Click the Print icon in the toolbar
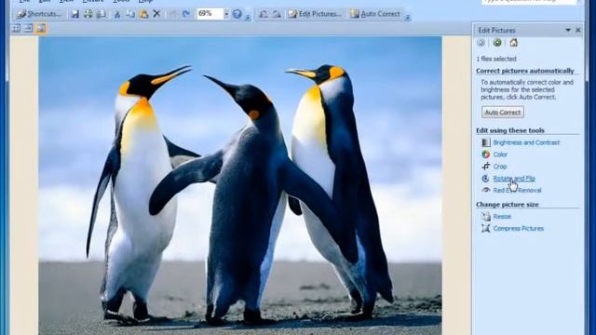The image size is (596, 335). pyautogui.click(x=88, y=14)
